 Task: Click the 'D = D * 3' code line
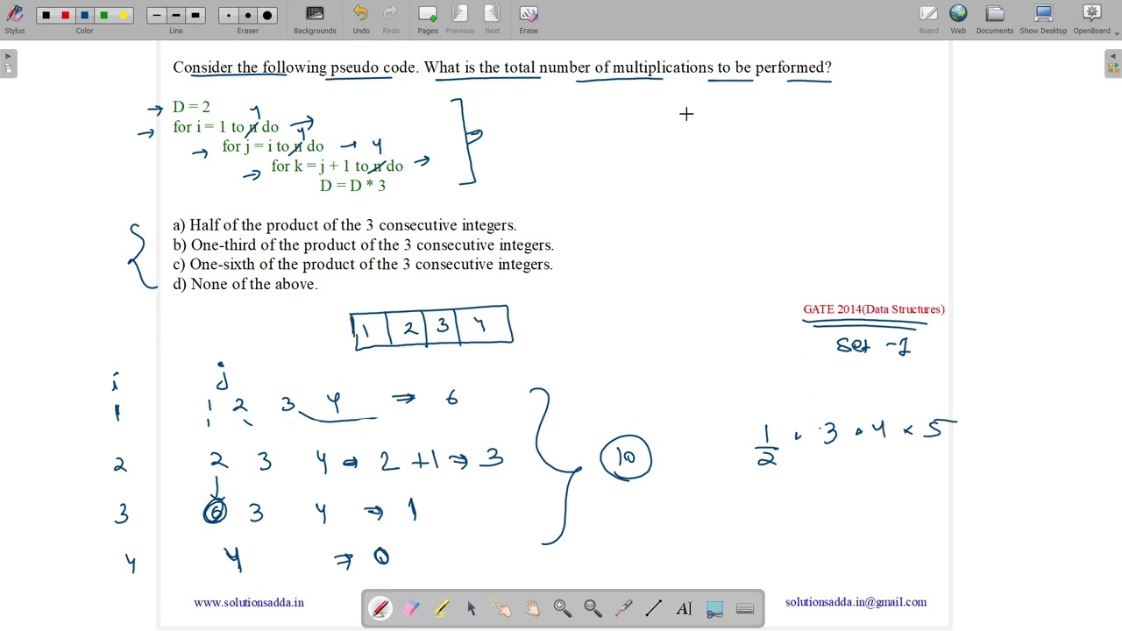click(x=352, y=186)
